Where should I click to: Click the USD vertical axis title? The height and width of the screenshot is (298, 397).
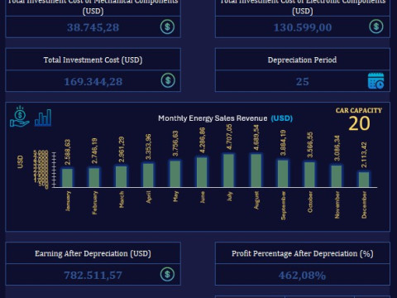pos(20,161)
